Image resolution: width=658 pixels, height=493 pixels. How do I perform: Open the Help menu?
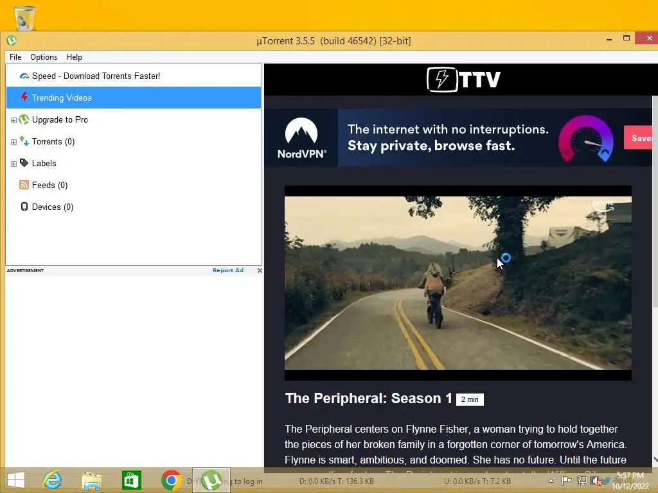coord(74,57)
